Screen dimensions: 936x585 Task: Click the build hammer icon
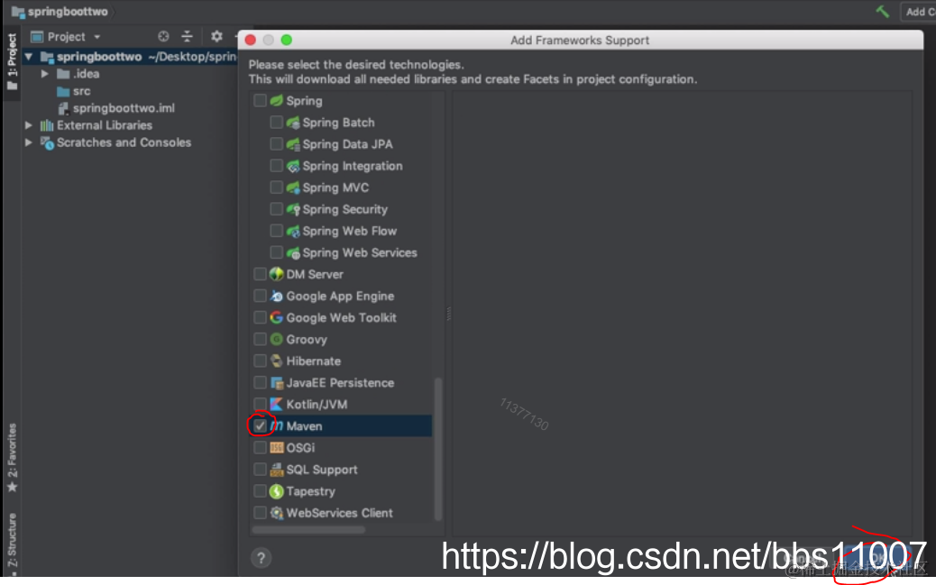click(x=882, y=12)
